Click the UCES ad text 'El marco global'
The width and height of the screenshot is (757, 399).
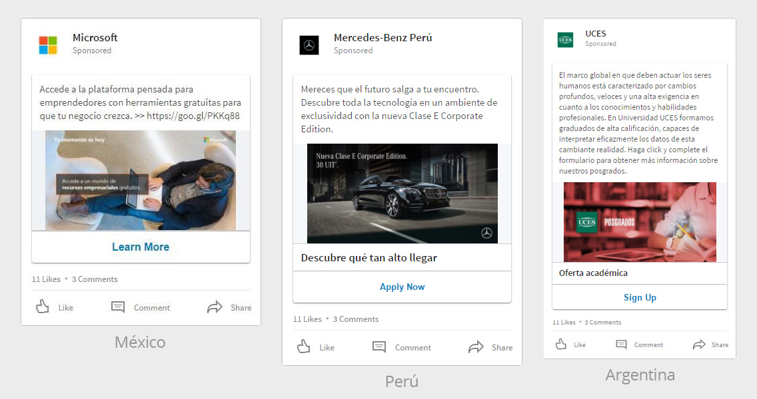(x=638, y=123)
